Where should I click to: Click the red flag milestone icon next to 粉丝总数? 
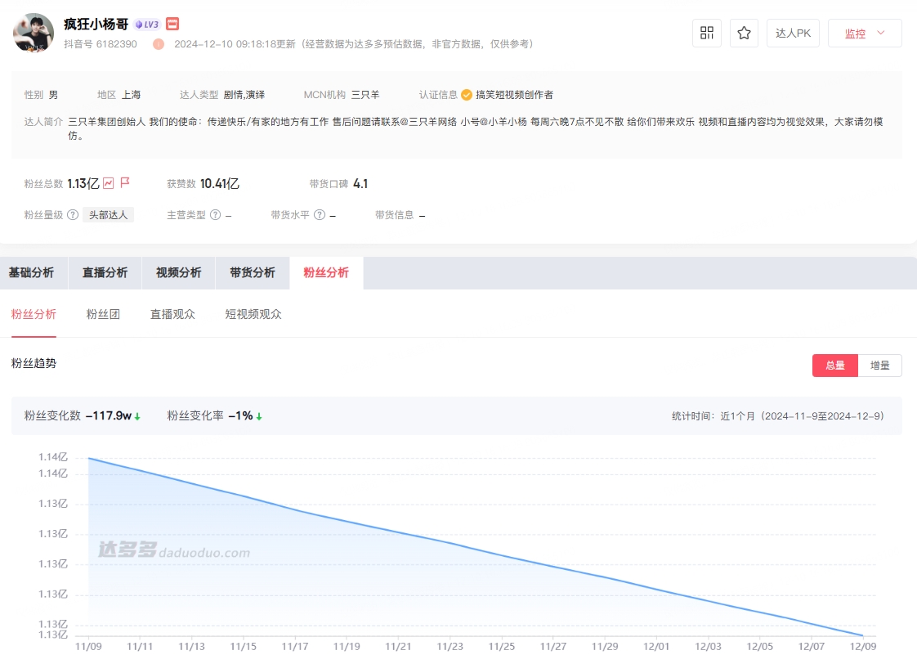[x=125, y=183]
